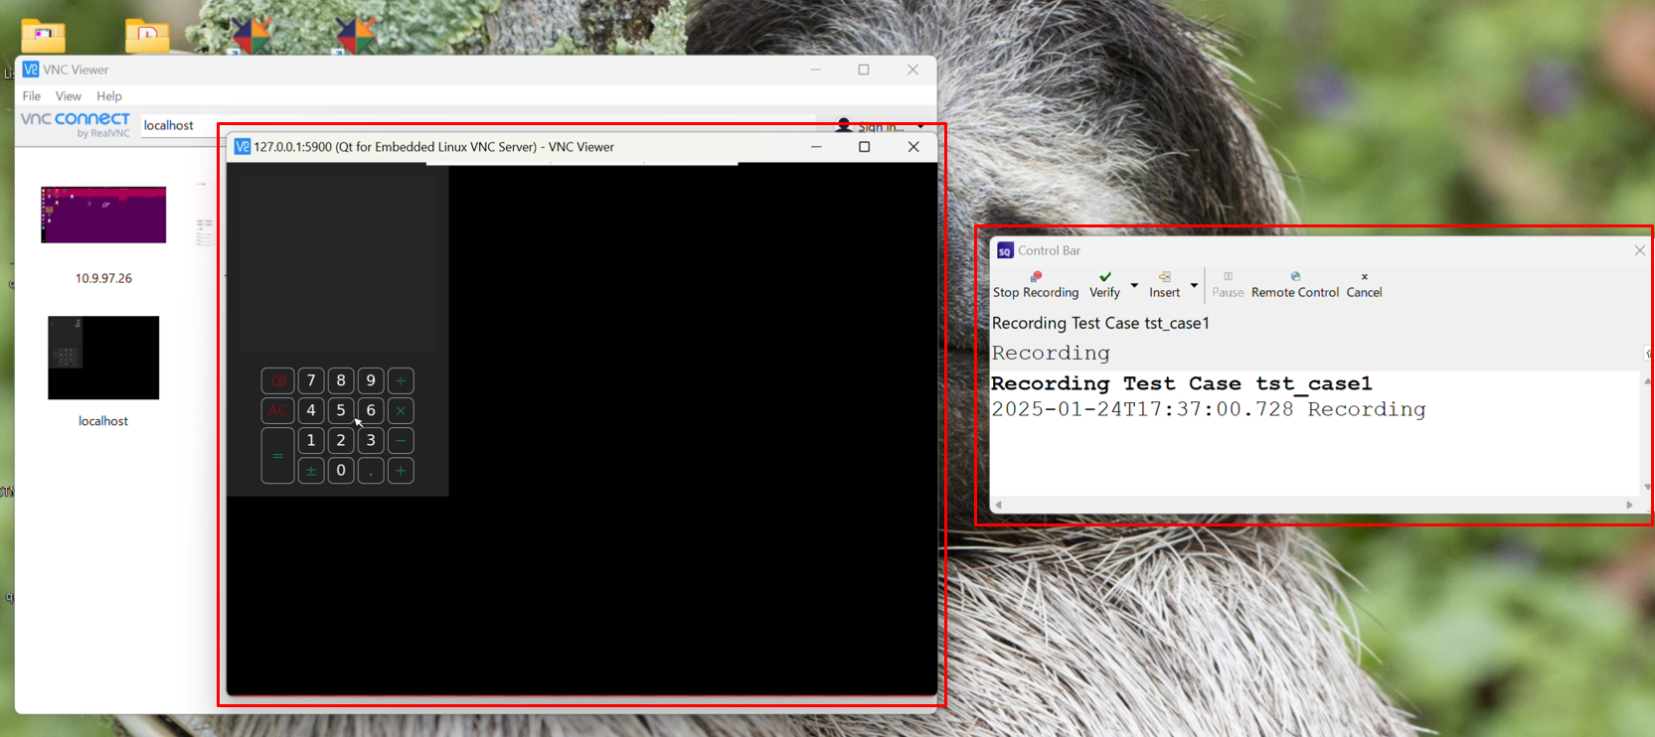The height and width of the screenshot is (737, 1655).
Task: Select the 10.9.97.26 connection thumbnail
Action: pos(103,215)
